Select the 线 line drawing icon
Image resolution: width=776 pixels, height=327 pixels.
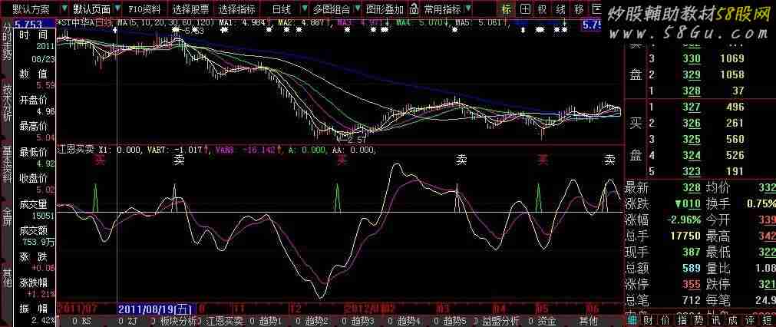tap(560, 8)
